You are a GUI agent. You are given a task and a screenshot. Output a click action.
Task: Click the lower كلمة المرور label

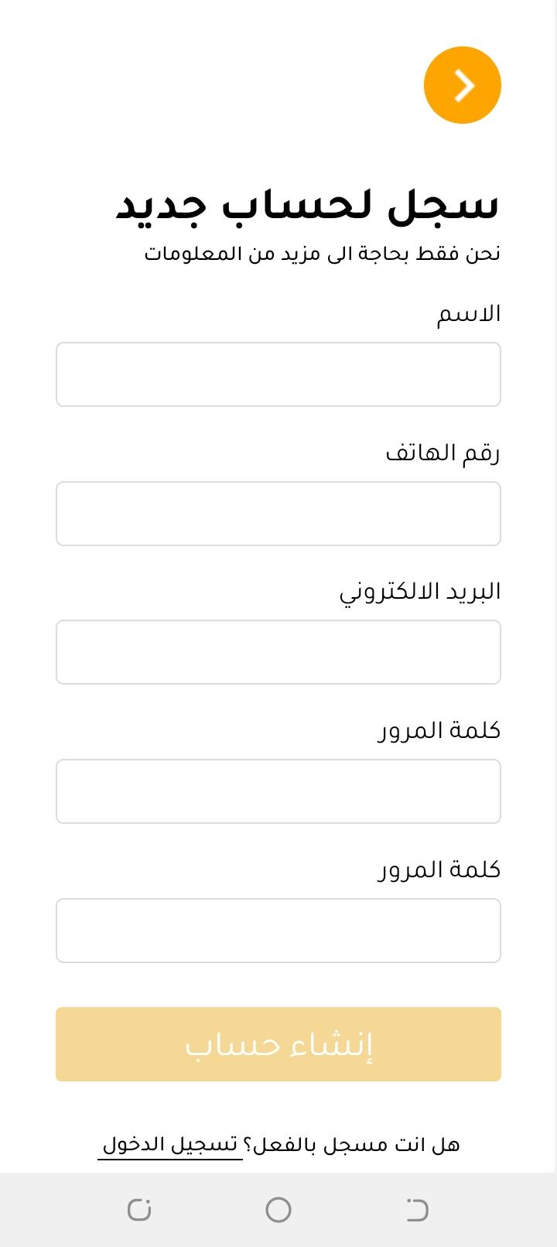(x=439, y=869)
